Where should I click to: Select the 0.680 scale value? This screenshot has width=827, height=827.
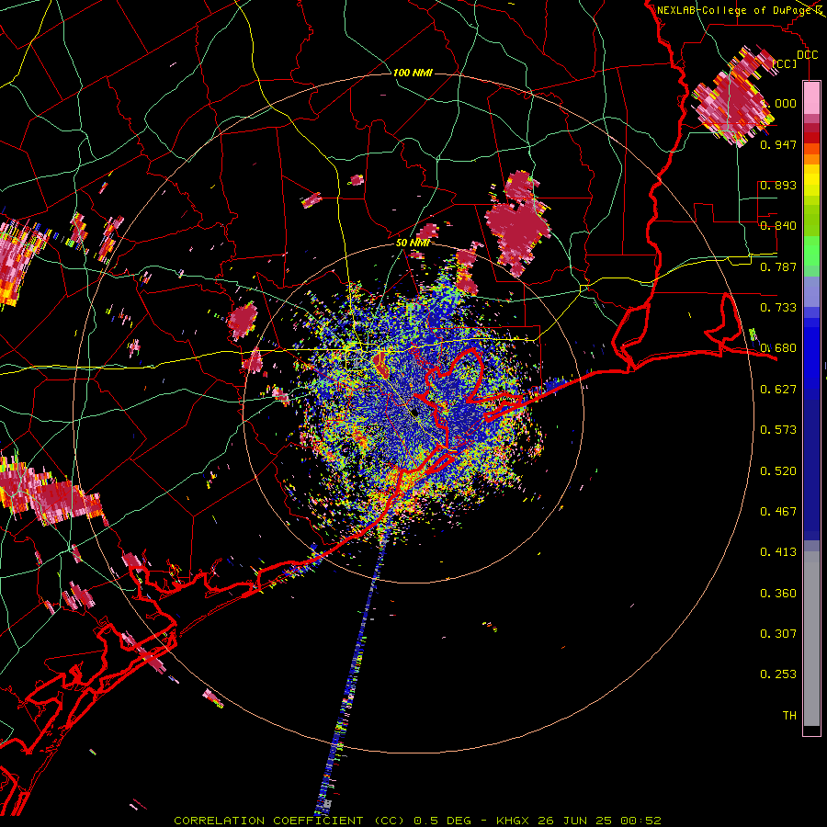778,348
